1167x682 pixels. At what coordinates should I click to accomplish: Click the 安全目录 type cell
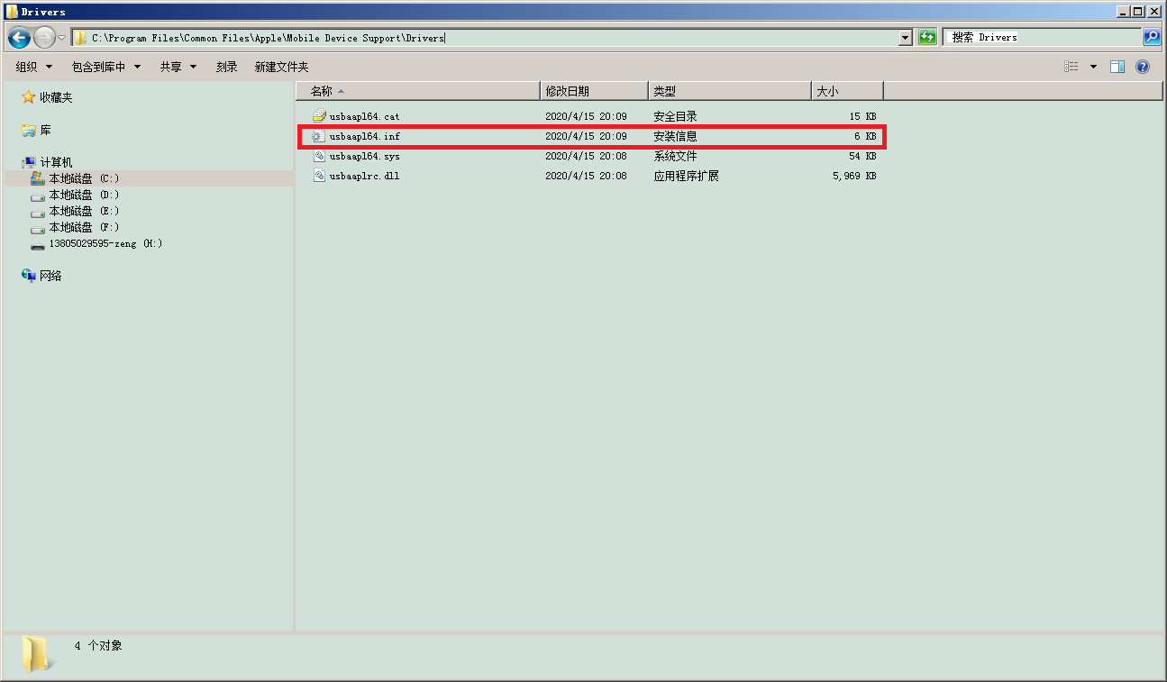[x=675, y=117]
